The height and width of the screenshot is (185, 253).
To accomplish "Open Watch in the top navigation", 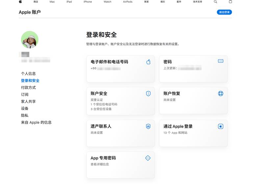I will click(x=108, y=2).
